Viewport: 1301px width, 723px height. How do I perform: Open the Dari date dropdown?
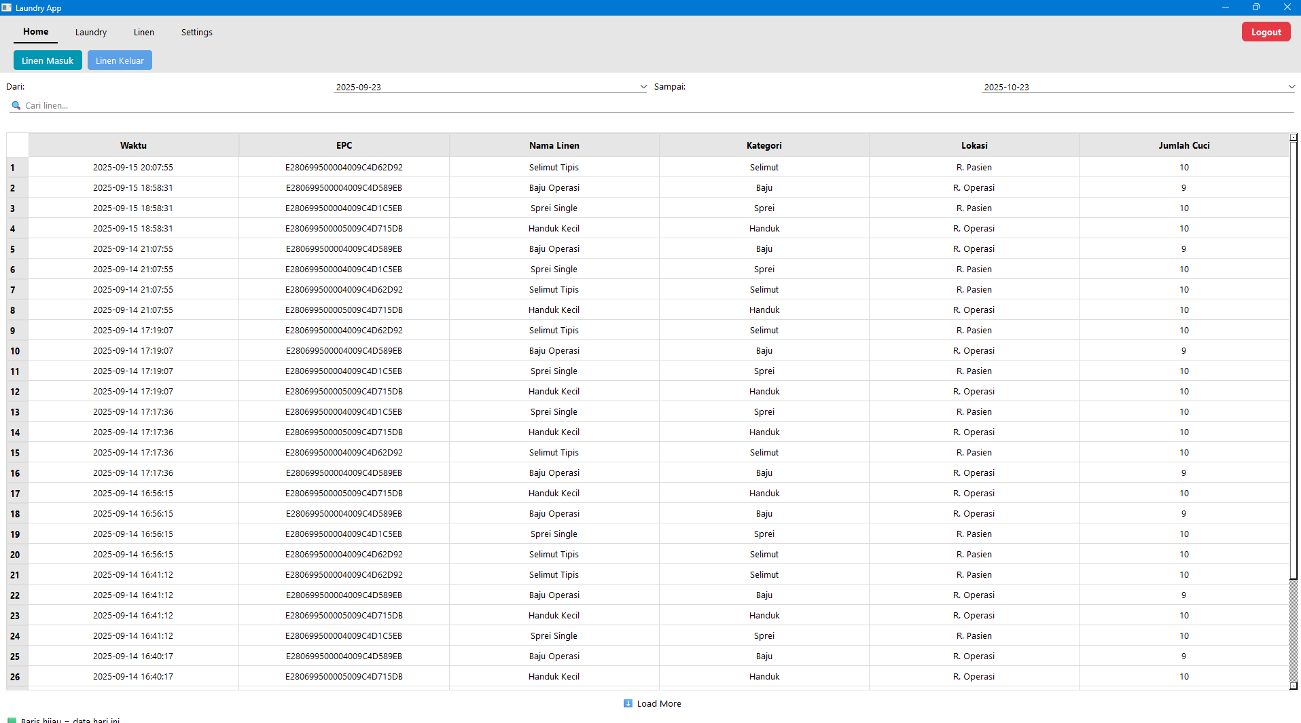[643, 86]
